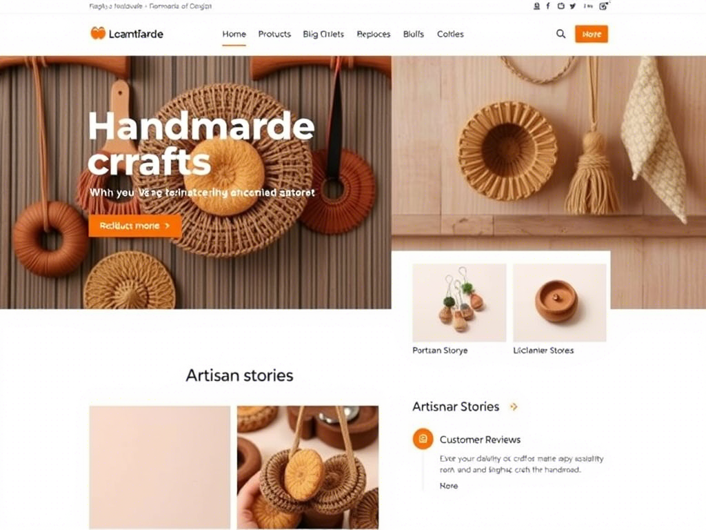Click the arrow beside Artisnar Stories heading

[x=513, y=406]
